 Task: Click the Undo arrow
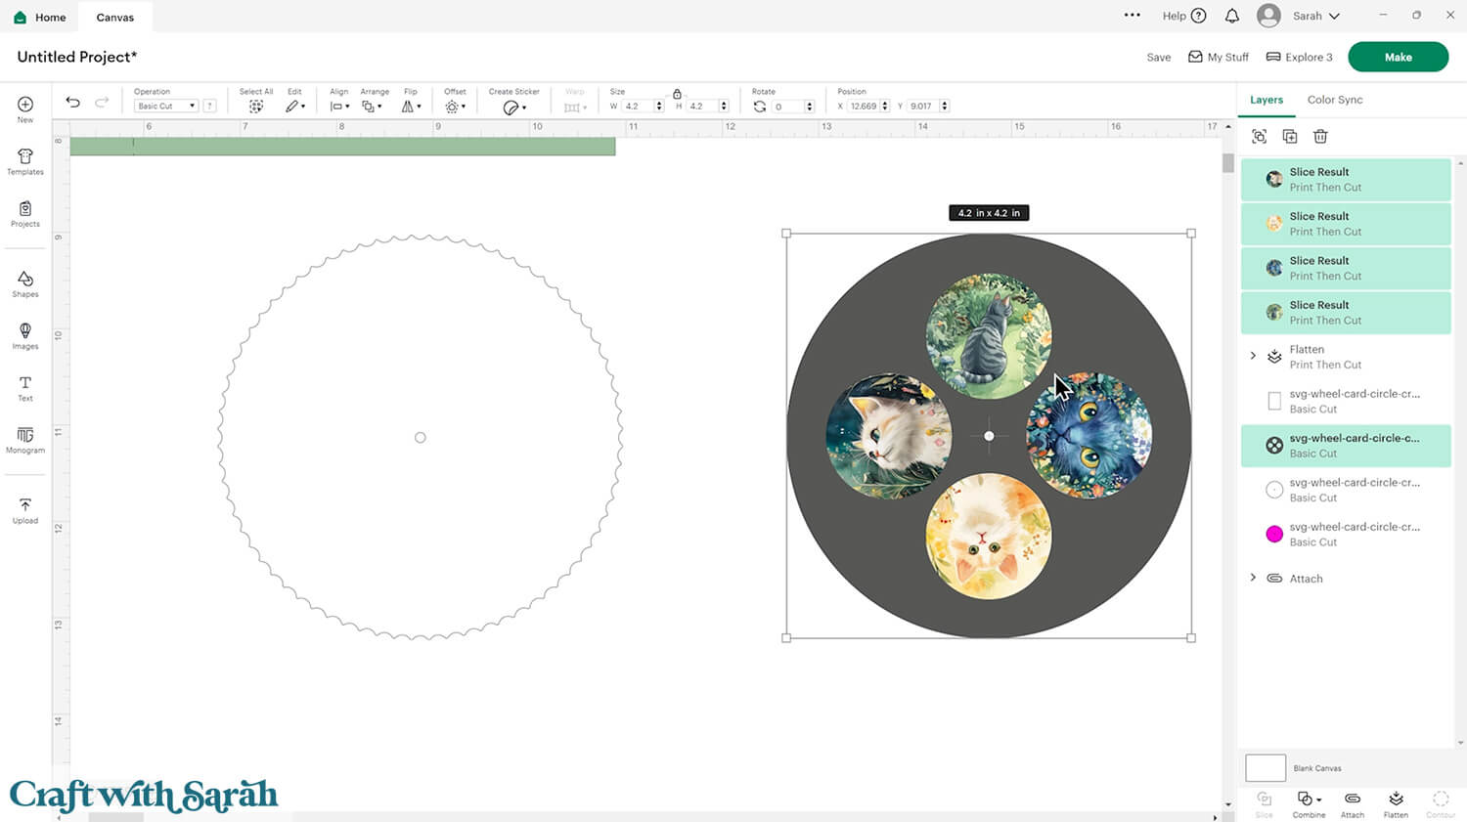click(x=73, y=103)
